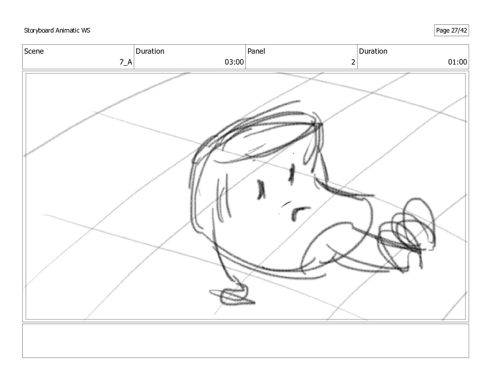The height and width of the screenshot is (380, 492).
Task: Click the panel number '2'
Action: [x=353, y=62]
